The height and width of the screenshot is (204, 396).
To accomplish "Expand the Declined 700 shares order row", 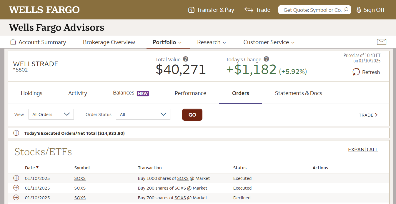I will (x=16, y=198).
